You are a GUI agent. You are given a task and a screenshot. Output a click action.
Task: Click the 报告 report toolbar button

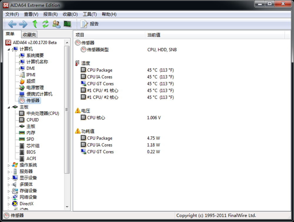point(90,24)
